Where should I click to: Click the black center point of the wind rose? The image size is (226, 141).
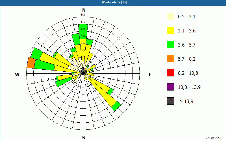tap(83, 73)
